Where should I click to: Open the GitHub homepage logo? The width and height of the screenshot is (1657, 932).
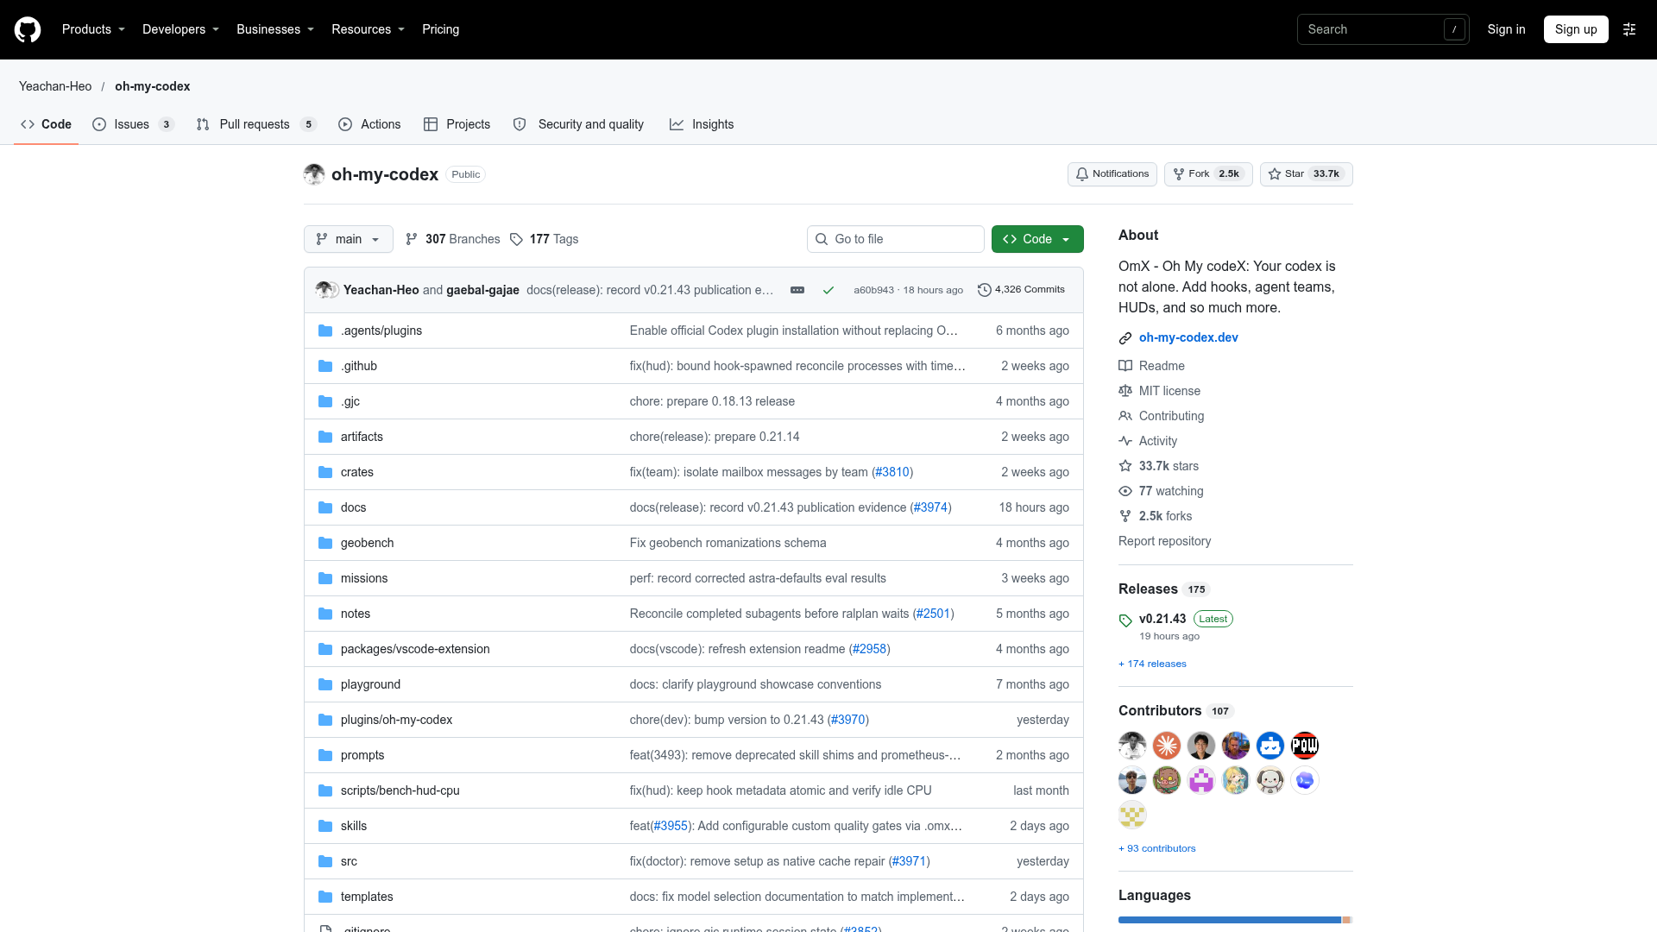28,29
